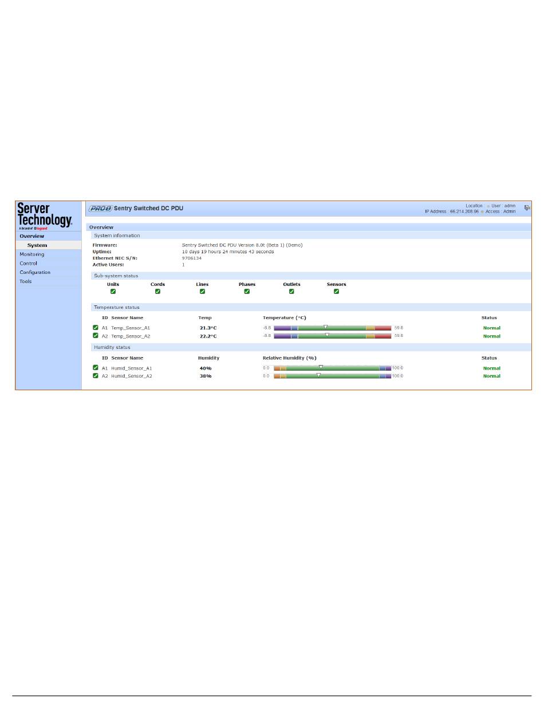
Task: Click the Units status check icon
Action: click(113, 292)
